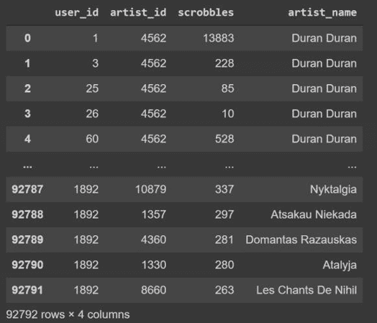Click the Les Chants De Nihil cell

[306, 290]
